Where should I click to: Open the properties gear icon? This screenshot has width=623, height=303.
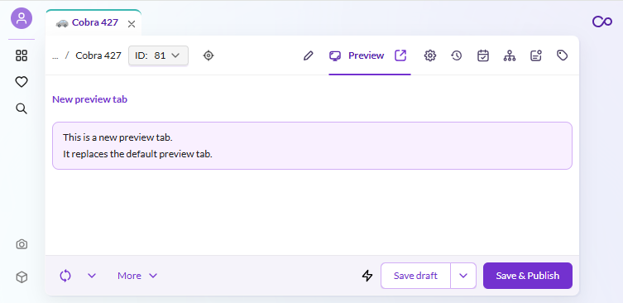click(430, 55)
